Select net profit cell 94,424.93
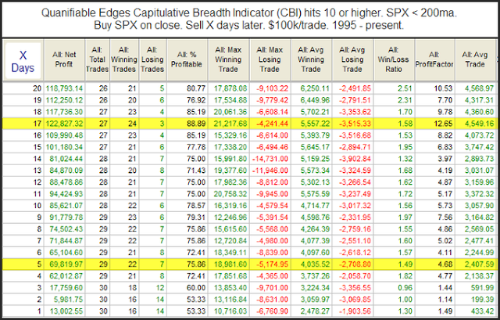This screenshot has width=500, height=320. coord(66,194)
